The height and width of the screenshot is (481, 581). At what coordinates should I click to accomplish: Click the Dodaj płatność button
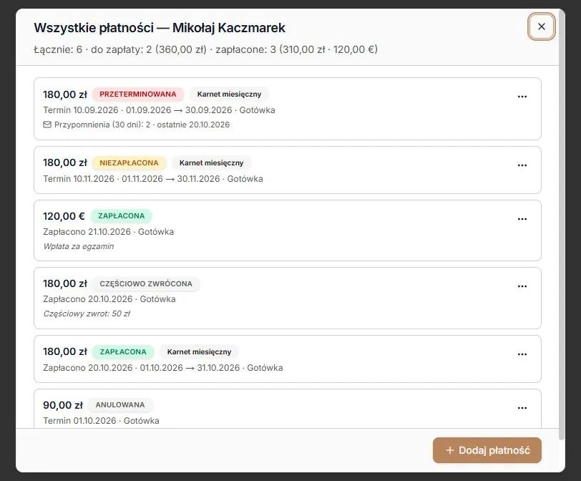click(x=487, y=450)
